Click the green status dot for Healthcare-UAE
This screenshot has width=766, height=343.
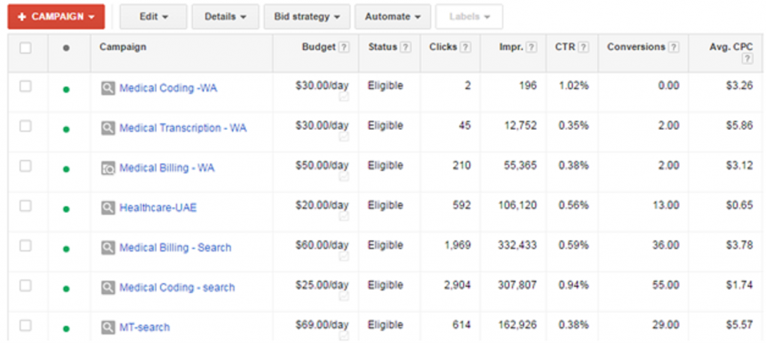click(x=67, y=209)
